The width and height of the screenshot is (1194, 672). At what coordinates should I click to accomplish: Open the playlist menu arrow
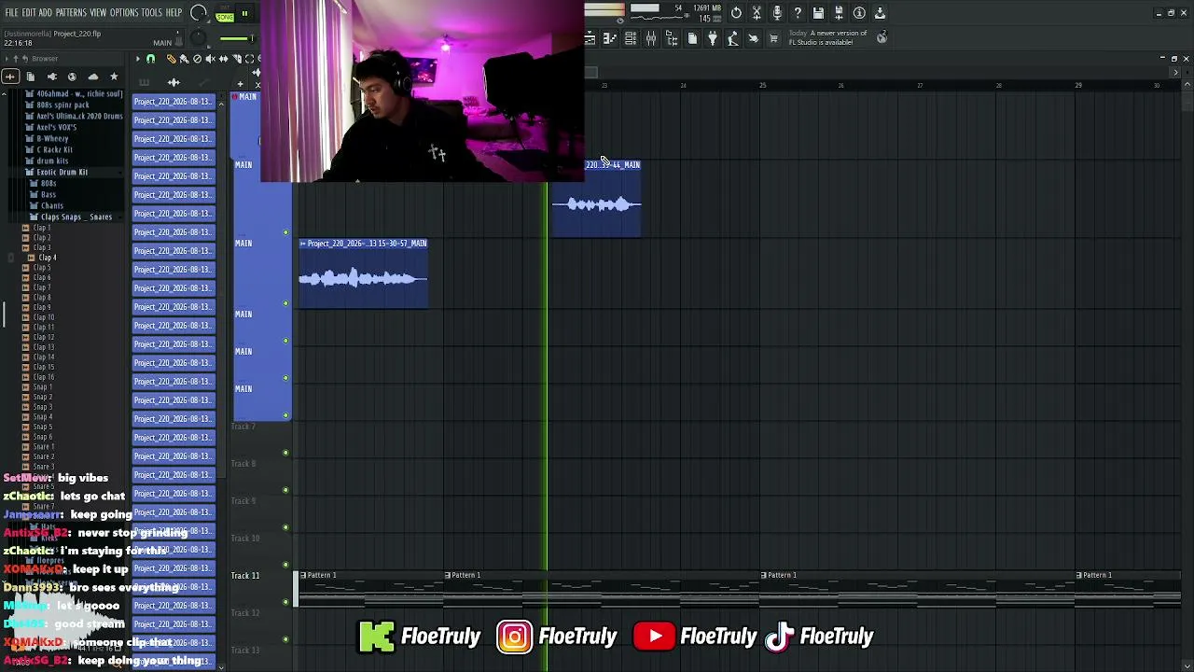tap(137, 59)
